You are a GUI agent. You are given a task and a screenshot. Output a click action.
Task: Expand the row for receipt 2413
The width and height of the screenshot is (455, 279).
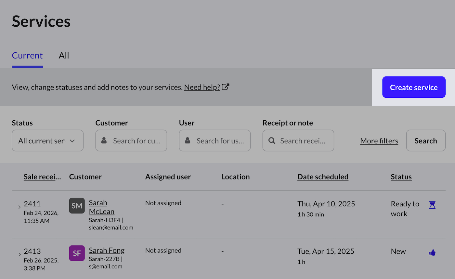pos(19,254)
